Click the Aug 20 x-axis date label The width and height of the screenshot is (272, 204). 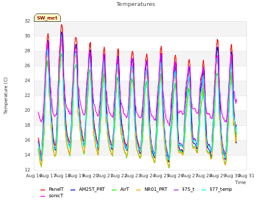91,176
